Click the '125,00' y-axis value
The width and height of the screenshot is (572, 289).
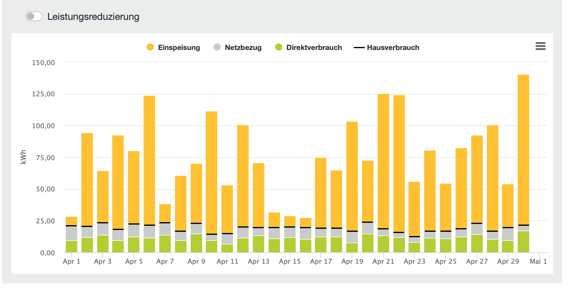[x=43, y=94]
